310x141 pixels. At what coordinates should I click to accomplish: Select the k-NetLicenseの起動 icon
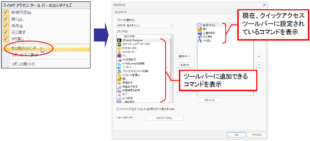click(x=119, y=63)
